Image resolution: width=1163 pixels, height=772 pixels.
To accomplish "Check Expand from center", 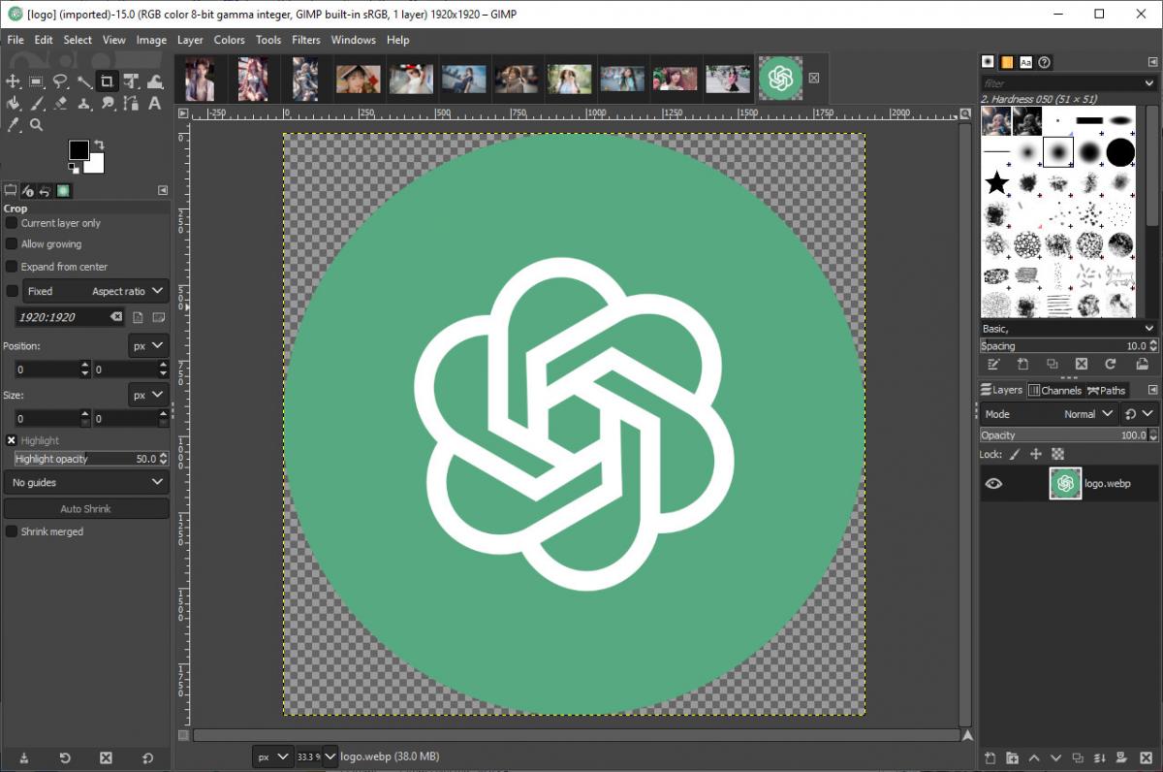I will coord(10,267).
